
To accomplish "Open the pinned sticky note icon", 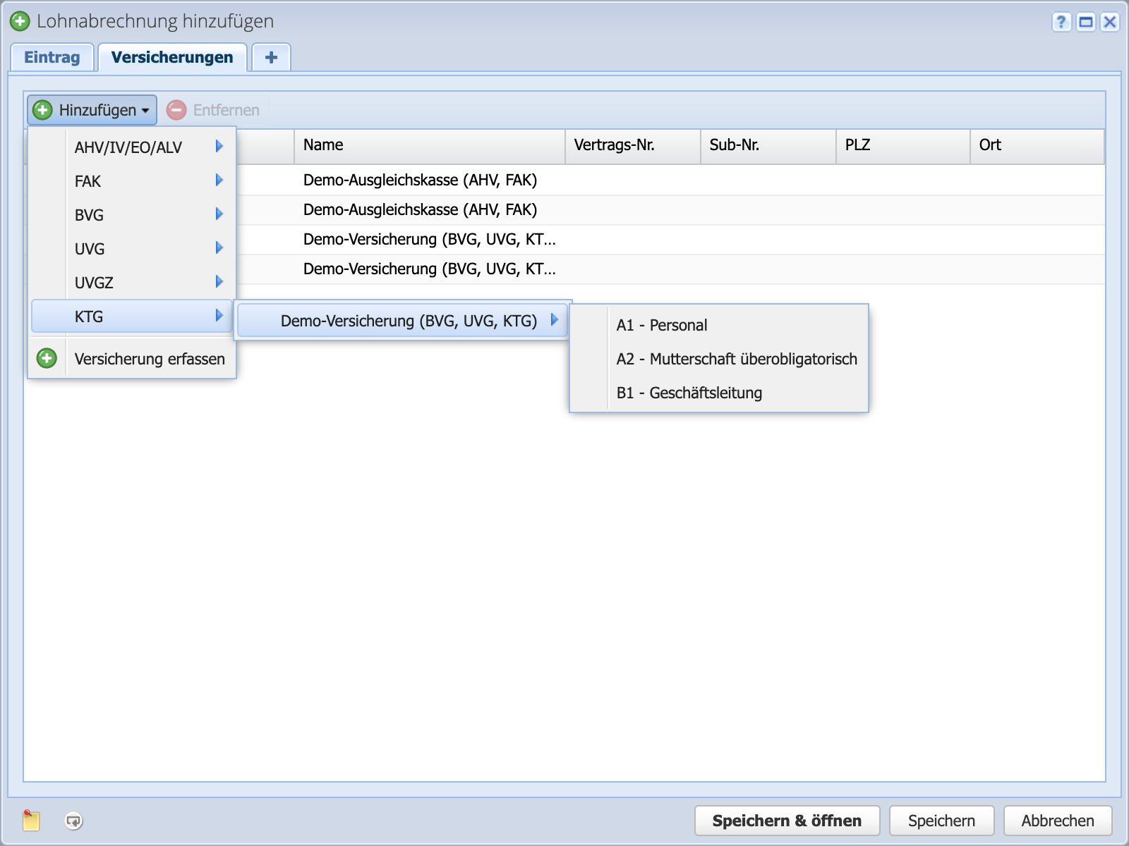I will tap(31, 820).
